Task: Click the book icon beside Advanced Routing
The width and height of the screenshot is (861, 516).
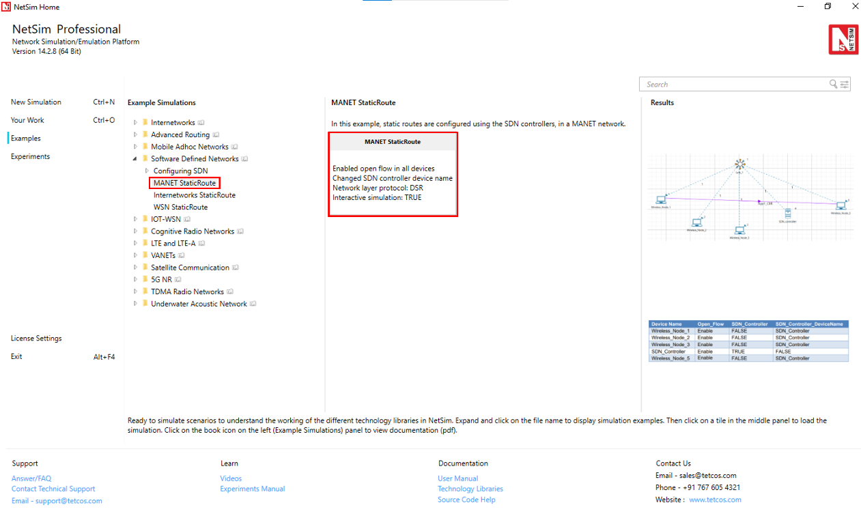Action: tap(216, 135)
